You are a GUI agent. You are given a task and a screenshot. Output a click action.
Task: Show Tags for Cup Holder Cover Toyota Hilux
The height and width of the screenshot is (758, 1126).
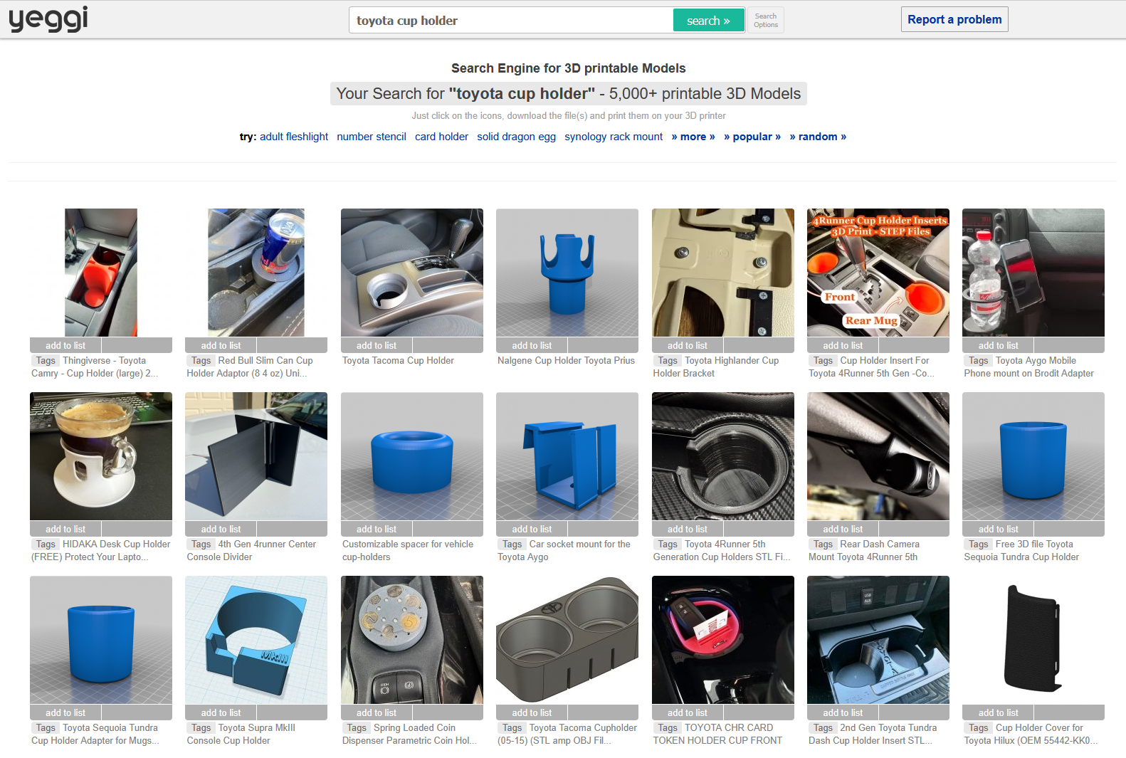click(x=979, y=728)
